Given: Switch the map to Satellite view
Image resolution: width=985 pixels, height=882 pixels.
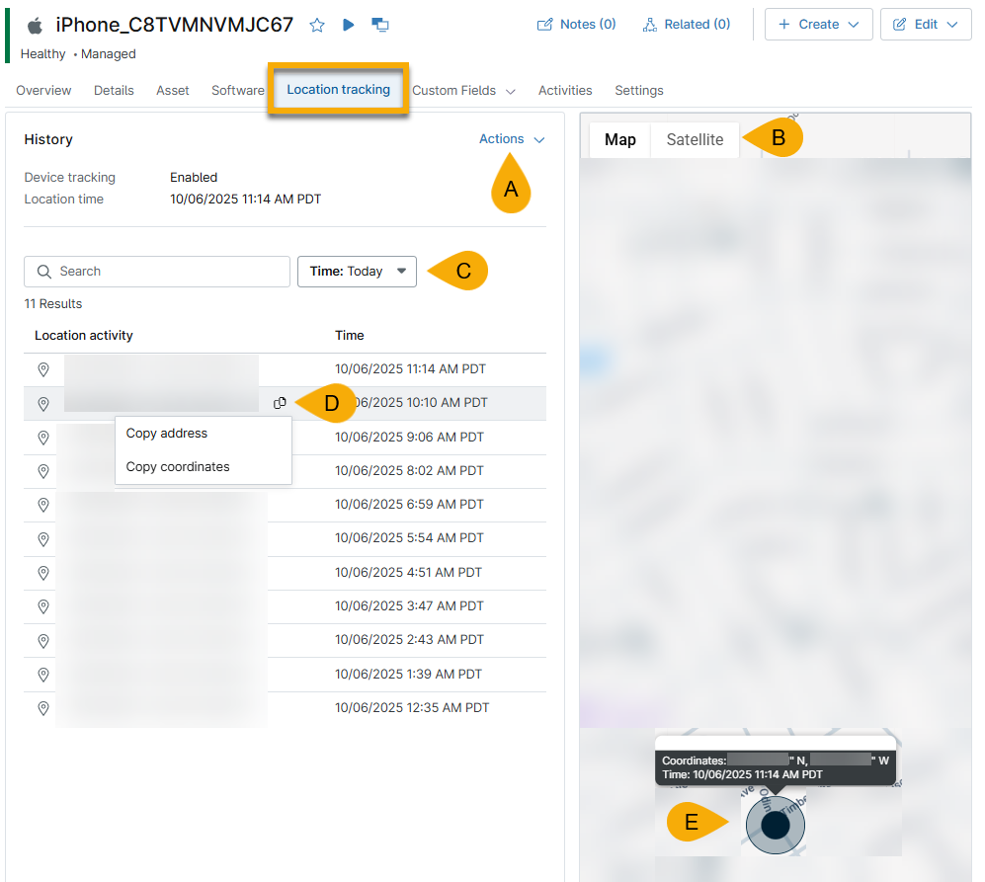Looking at the screenshot, I should pos(694,139).
